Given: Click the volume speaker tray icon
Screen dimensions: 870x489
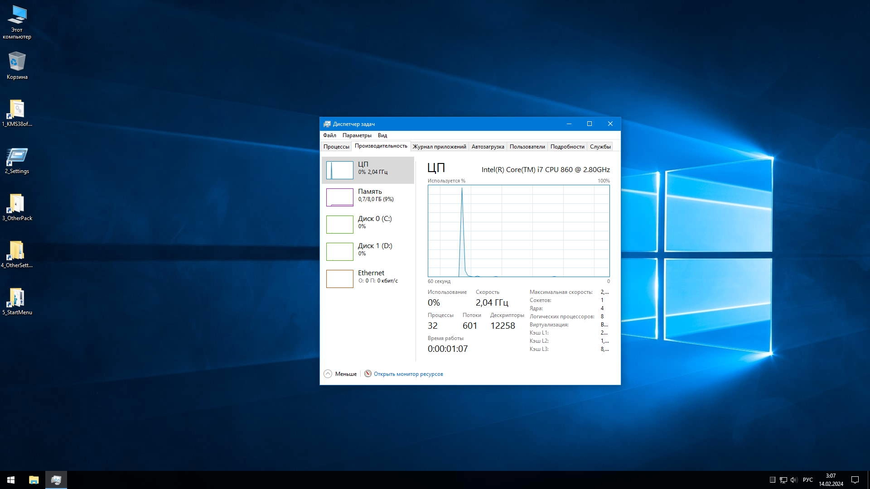Looking at the screenshot, I should click(793, 480).
